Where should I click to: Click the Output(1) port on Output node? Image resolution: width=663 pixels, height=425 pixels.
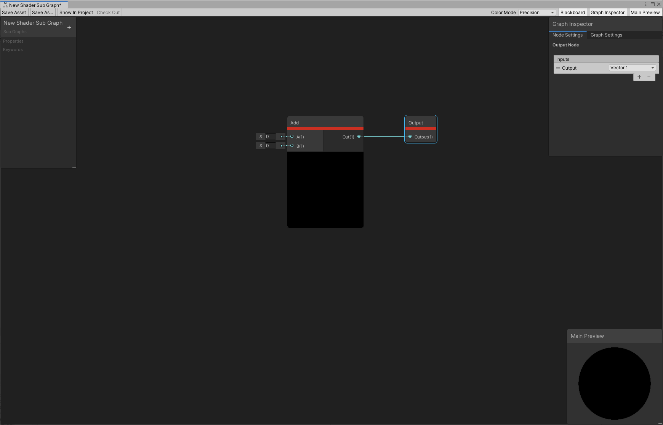[x=410, y=137]
